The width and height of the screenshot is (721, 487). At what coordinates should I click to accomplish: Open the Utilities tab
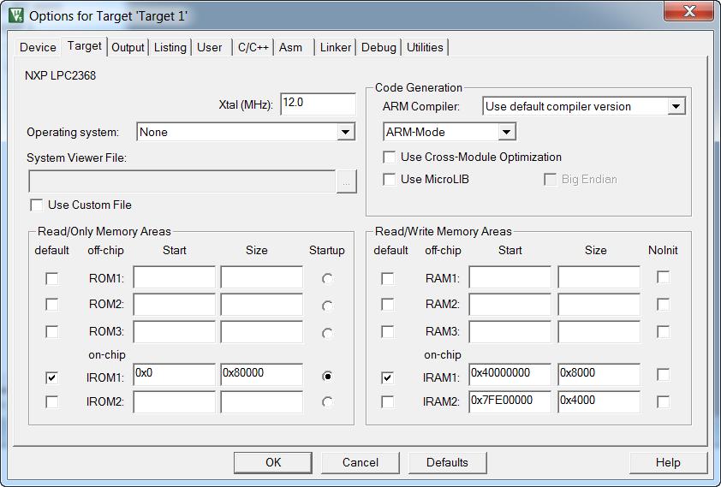click(x=425, y=47)
